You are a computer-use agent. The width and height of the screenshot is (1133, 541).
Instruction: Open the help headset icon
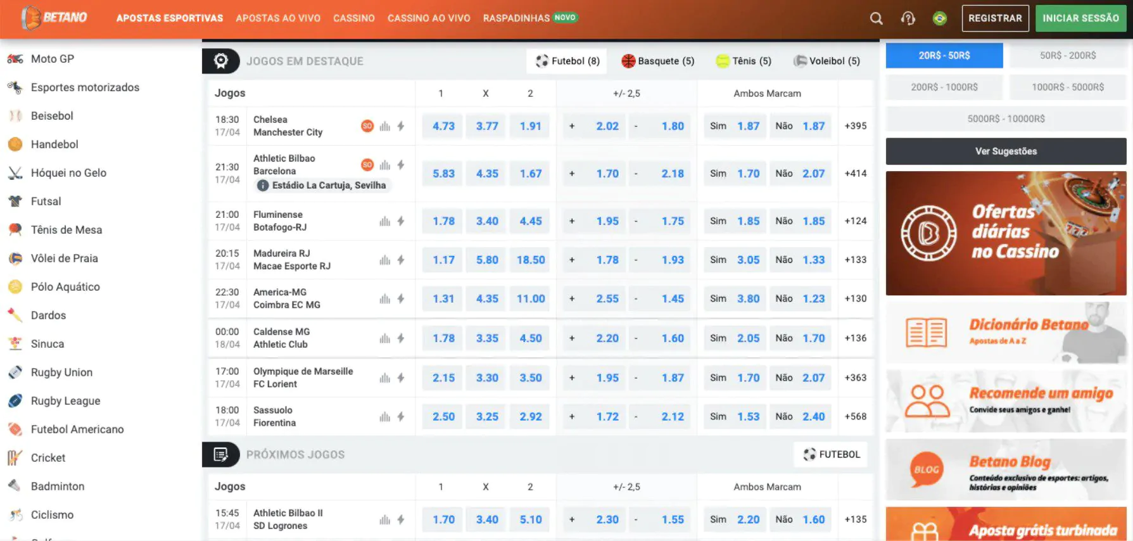pos(908,18)
